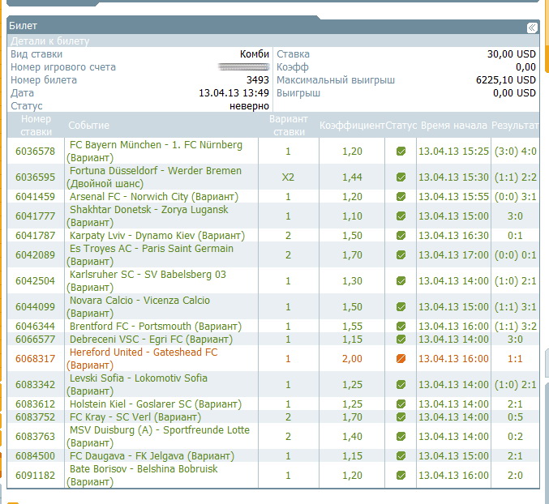The image size is (549, 504).
Task: Open event Fortuna Düsseldorf - Werder Bremen
Action: click(154, 177)
